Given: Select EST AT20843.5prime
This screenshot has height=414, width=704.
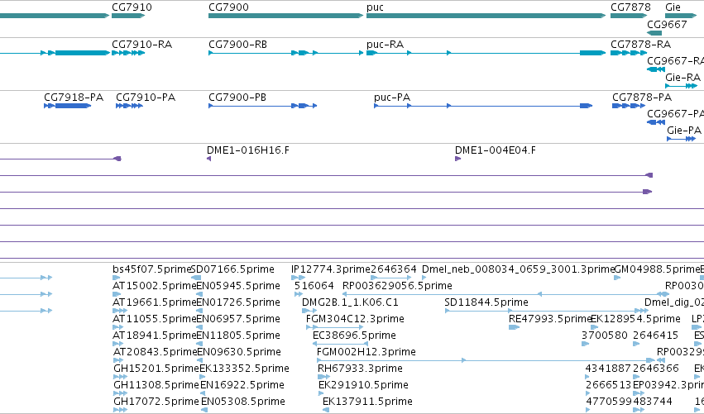Looking at the screenshot, I should pos(155,352).
